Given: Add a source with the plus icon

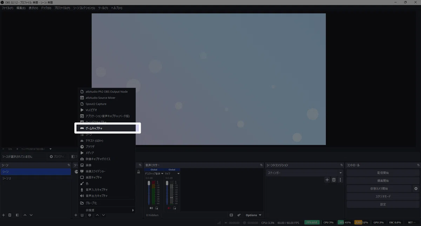Looking at the screenshot, I should point(76,215).
